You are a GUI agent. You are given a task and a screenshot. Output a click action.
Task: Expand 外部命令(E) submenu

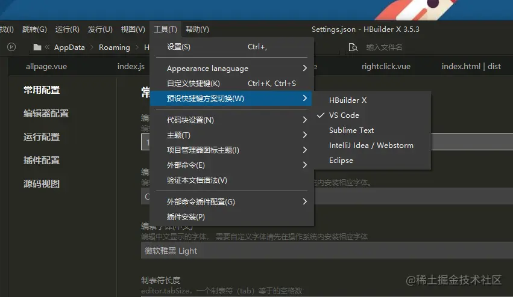tap(231, 165)
